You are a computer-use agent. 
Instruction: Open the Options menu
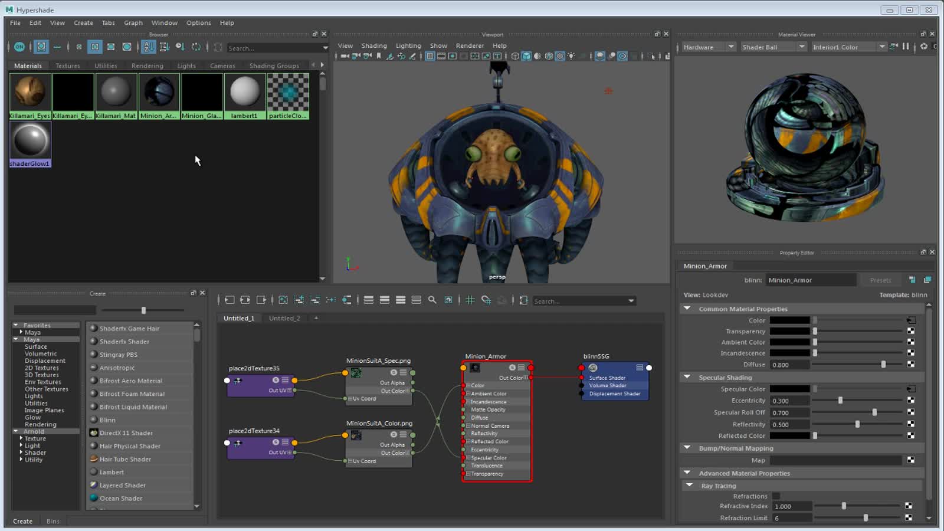click(x=199, y=23)
